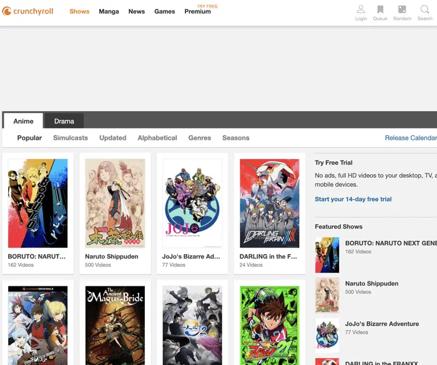The width and height of the screenshot is (437, 365).
Task: Open the Release Calendar link
Action: tap(411, 138)
